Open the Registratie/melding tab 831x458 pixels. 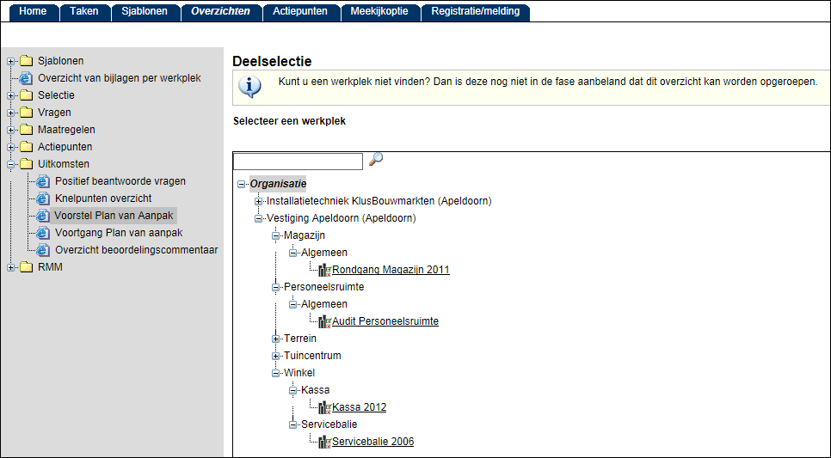[476, 11]
